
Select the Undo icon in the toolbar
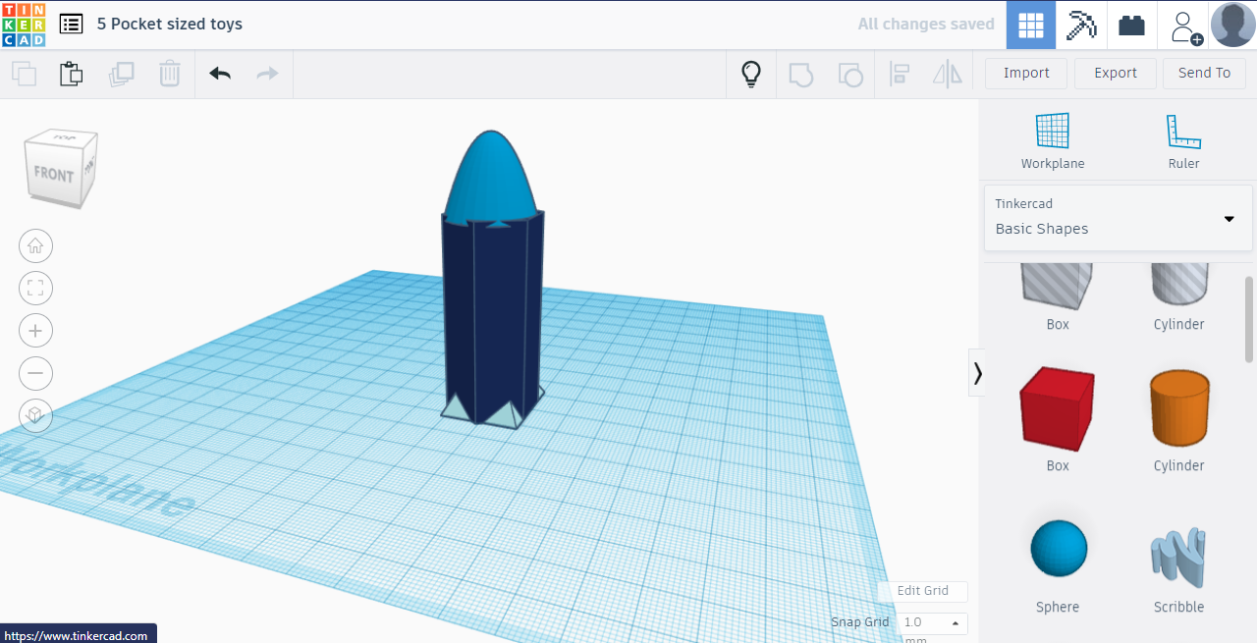click(x=219, y=73)
